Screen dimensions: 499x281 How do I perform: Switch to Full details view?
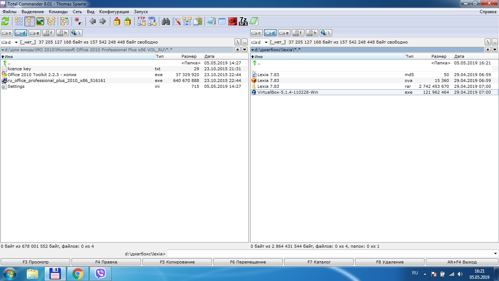[30, 21]
